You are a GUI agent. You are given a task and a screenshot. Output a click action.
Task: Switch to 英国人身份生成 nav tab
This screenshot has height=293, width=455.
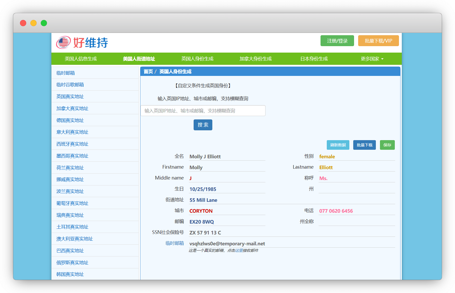(197, 59)
